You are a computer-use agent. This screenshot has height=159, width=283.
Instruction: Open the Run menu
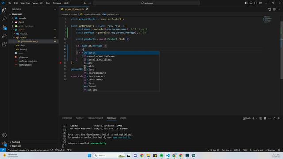click(x=48, y=3)
